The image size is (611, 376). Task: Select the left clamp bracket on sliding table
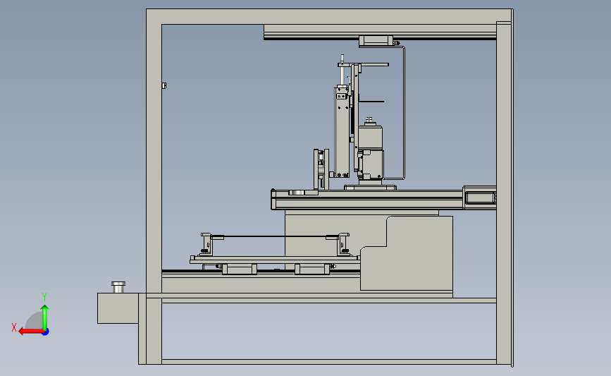tap(207, 245)
